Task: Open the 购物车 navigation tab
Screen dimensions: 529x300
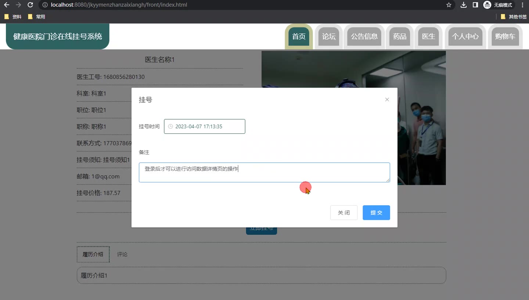Action: point(505,36)
